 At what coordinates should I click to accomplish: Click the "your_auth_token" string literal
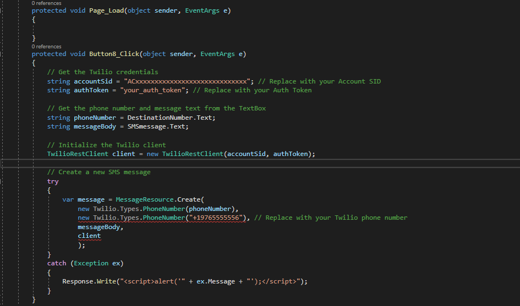[x=152, y=91]
